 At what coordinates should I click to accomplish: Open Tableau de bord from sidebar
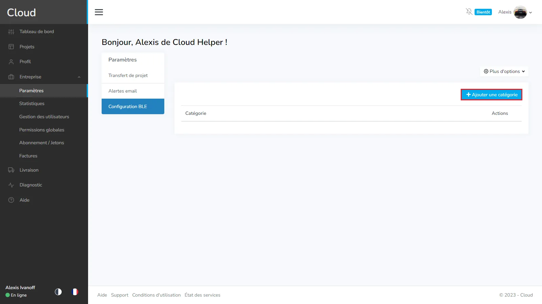[37, 31]
